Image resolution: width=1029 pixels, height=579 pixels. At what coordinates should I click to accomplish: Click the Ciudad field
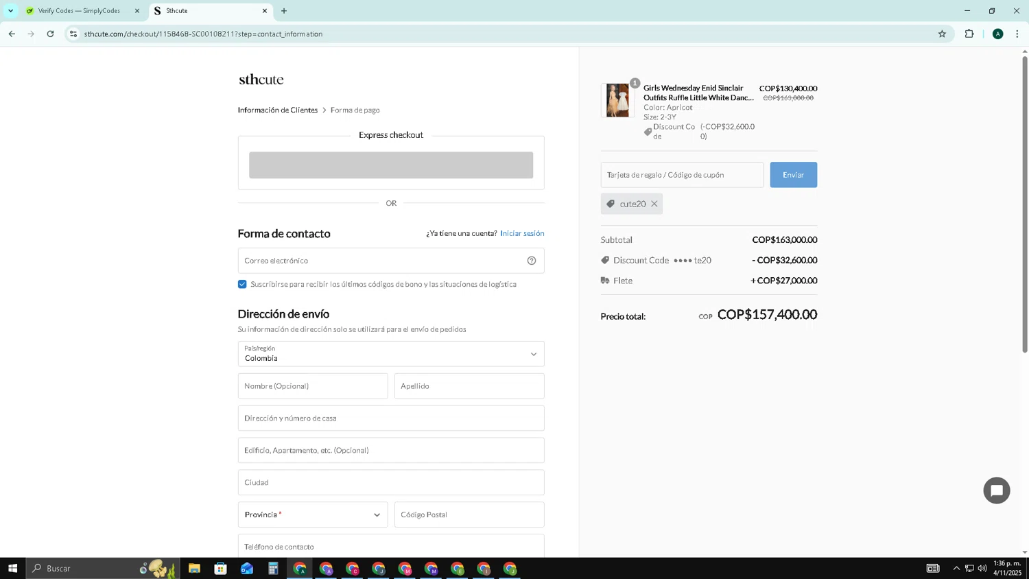[x=391, y=483]
